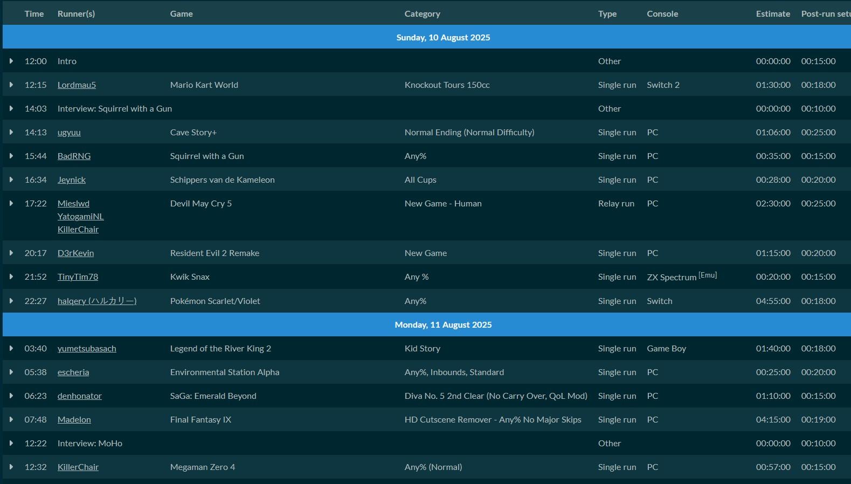Open runner ugyuu's profile link

tap(69, 133)
